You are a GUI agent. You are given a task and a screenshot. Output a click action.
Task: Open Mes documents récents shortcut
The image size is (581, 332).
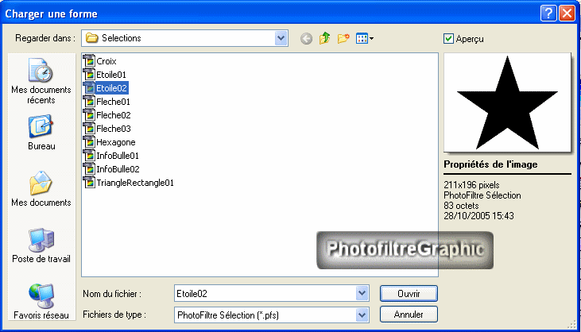tap(41, 82)
